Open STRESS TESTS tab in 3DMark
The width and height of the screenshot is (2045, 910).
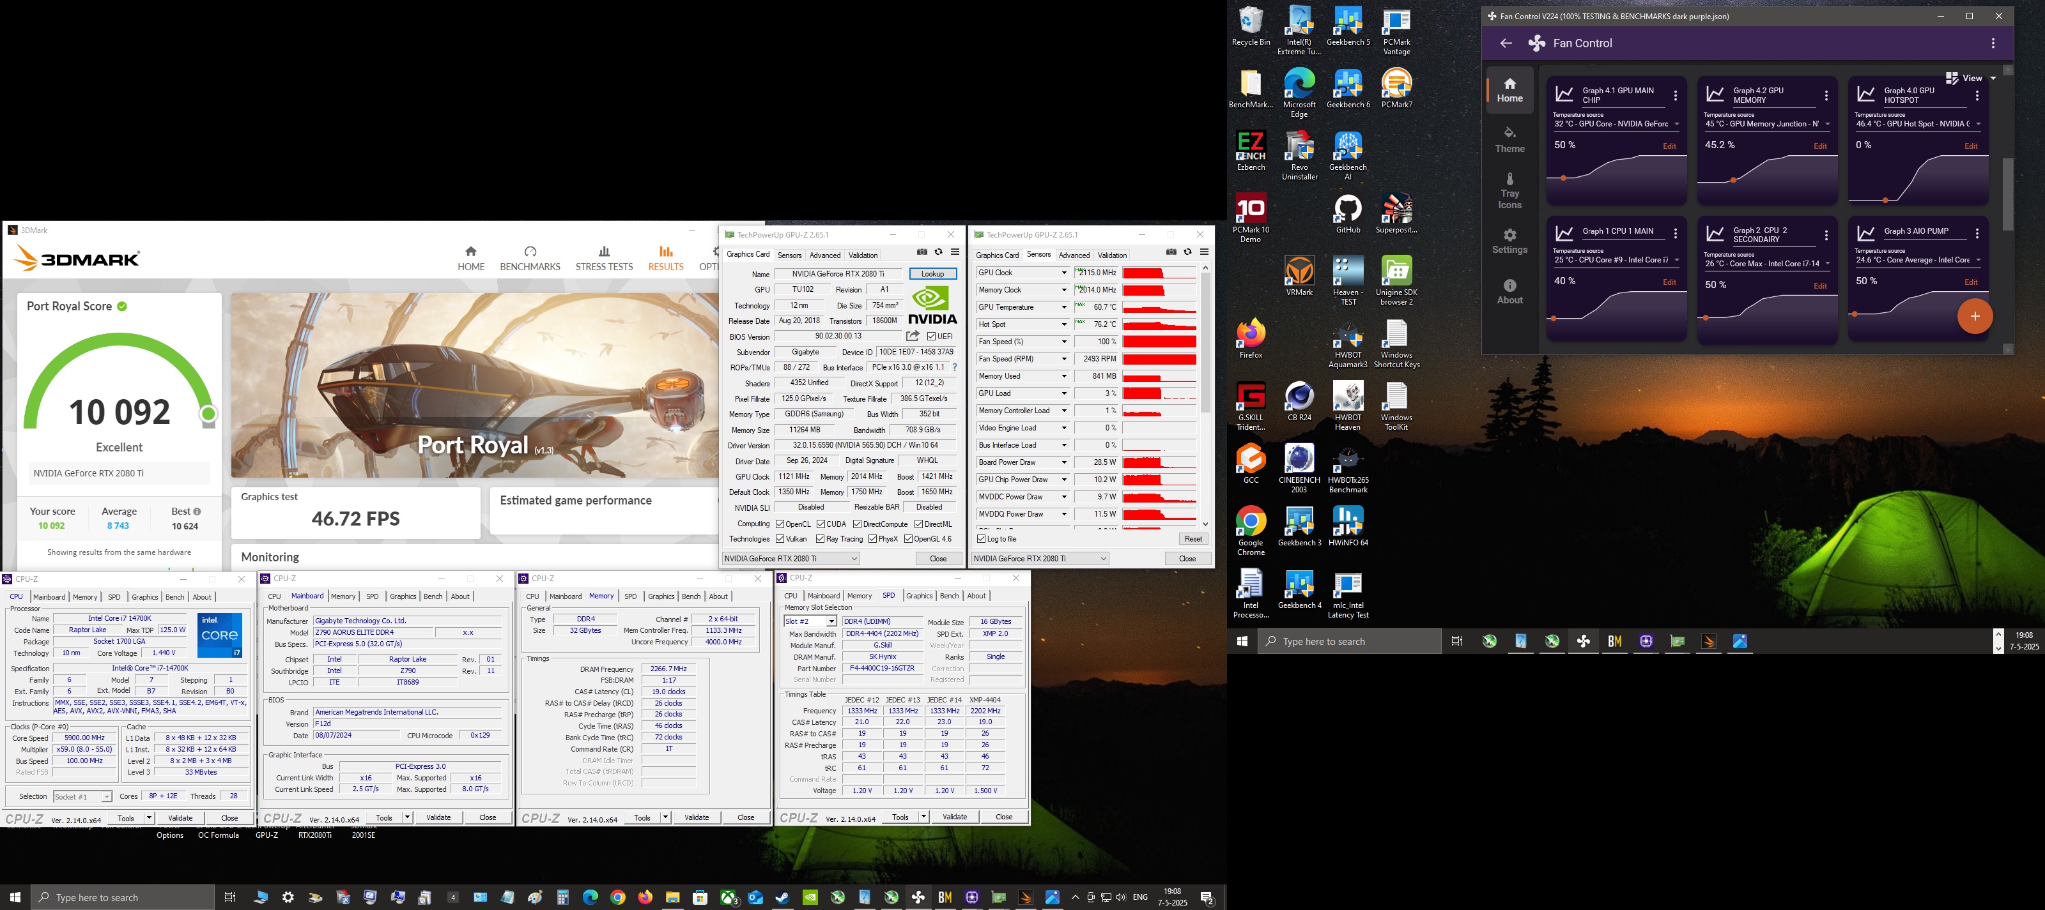[x=604, y=259]
